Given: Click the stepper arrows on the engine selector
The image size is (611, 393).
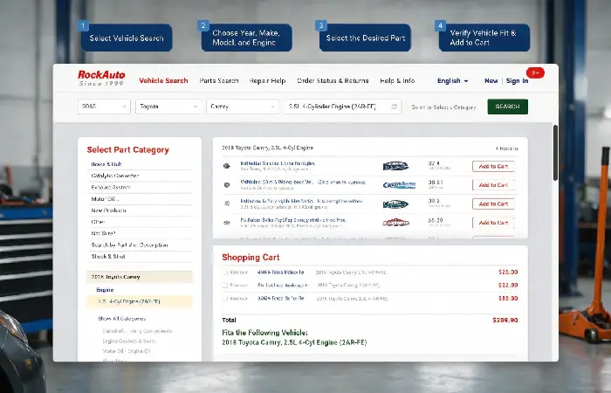Looking at the screenshot, I should tap(395, 107).
